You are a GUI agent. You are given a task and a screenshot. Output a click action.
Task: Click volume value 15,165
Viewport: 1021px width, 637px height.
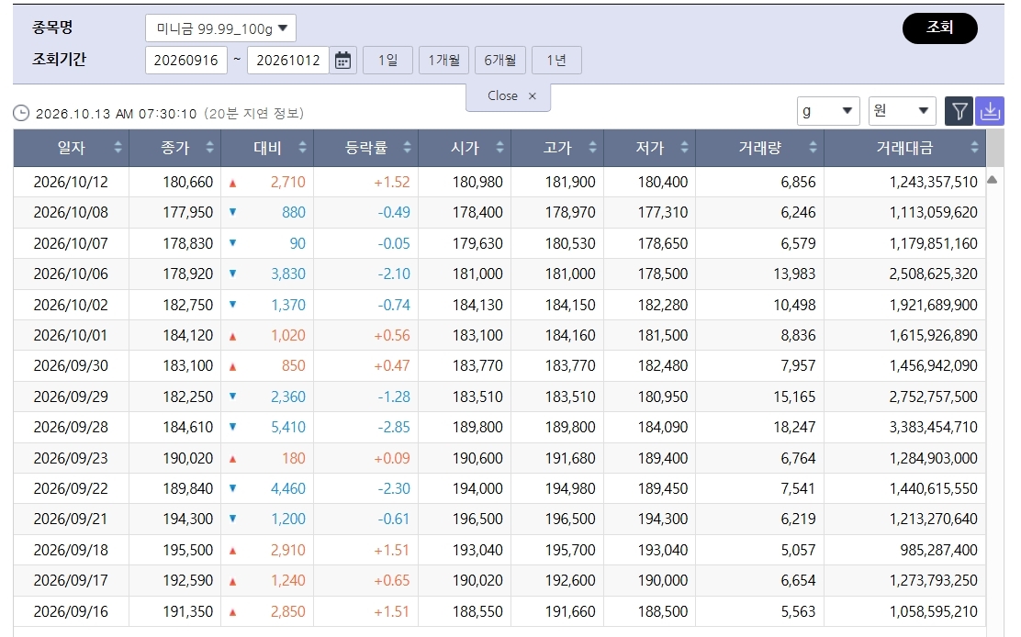point(794,397)
